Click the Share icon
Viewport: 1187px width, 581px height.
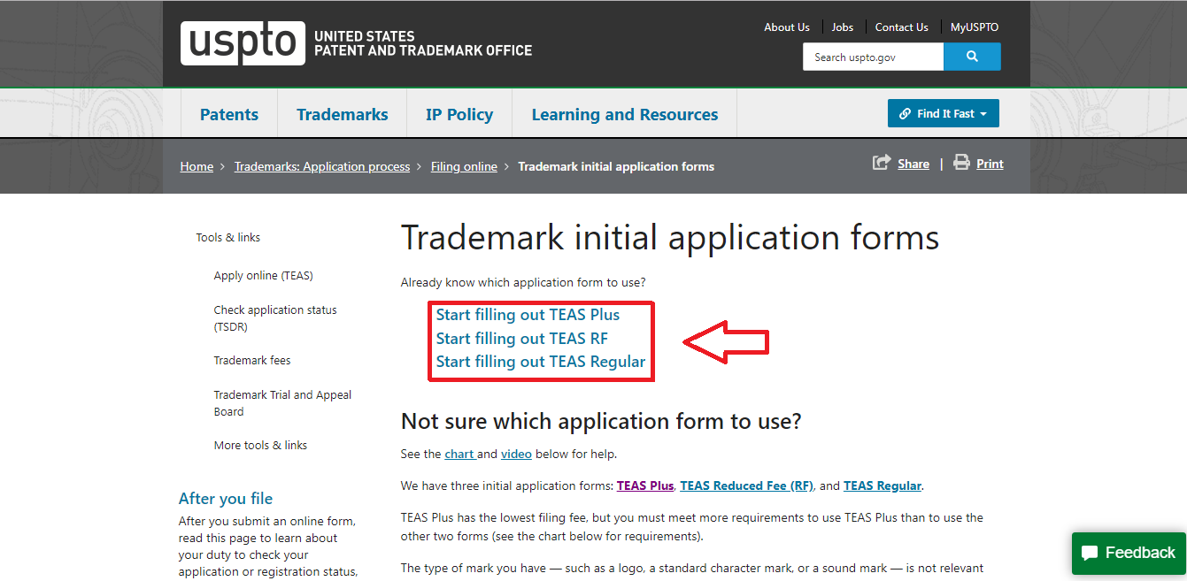coord(882,163)
